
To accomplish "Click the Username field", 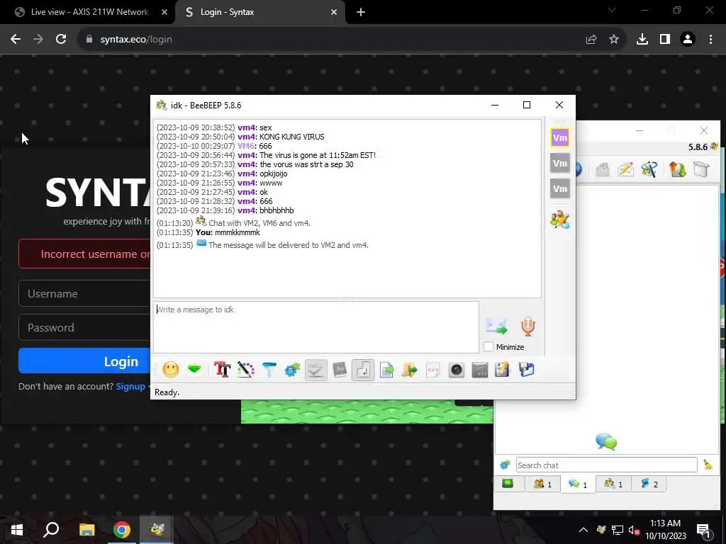I will pyautogui.click(x=84, y=293).
